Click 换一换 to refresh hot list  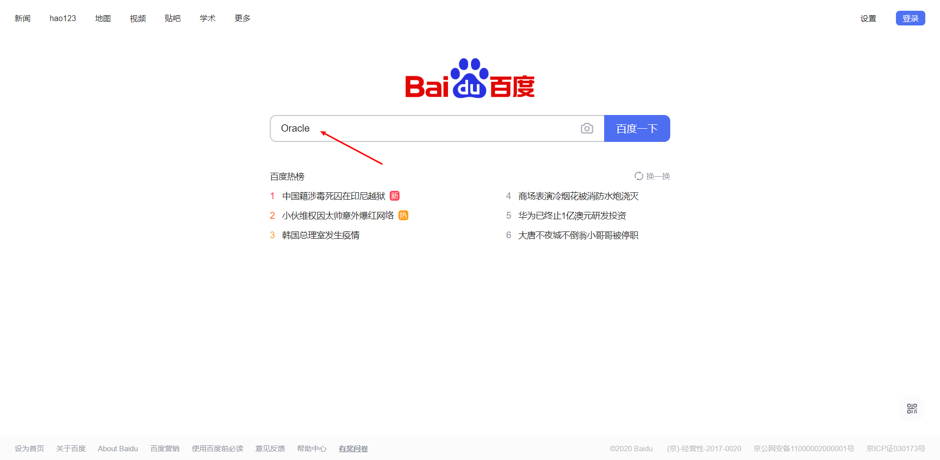[x=658, y=176]
